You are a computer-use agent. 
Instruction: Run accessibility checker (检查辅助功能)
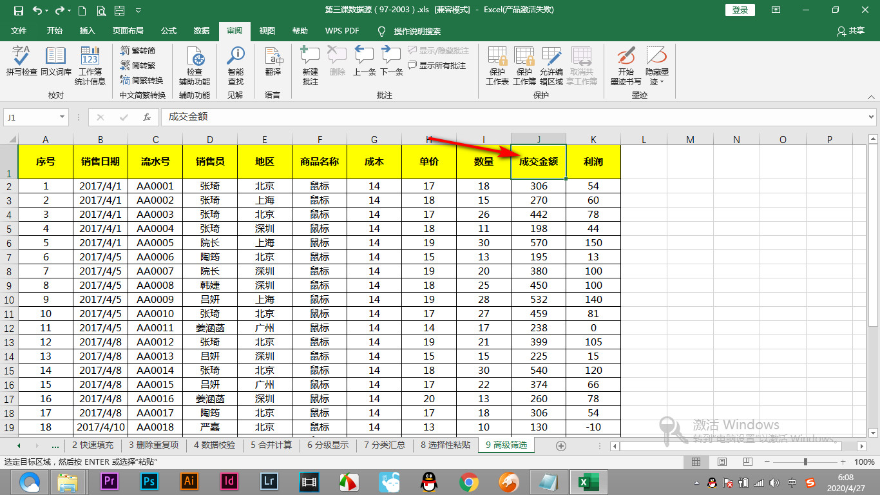[x=195, y=63]
